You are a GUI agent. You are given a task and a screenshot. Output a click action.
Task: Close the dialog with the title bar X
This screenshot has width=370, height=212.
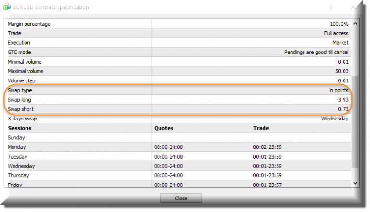click(x=353, y=7)
